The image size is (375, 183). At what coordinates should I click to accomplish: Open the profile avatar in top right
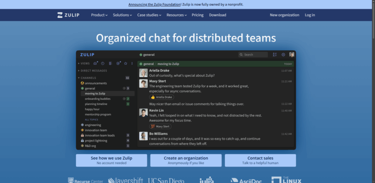[x=291, y=55]
